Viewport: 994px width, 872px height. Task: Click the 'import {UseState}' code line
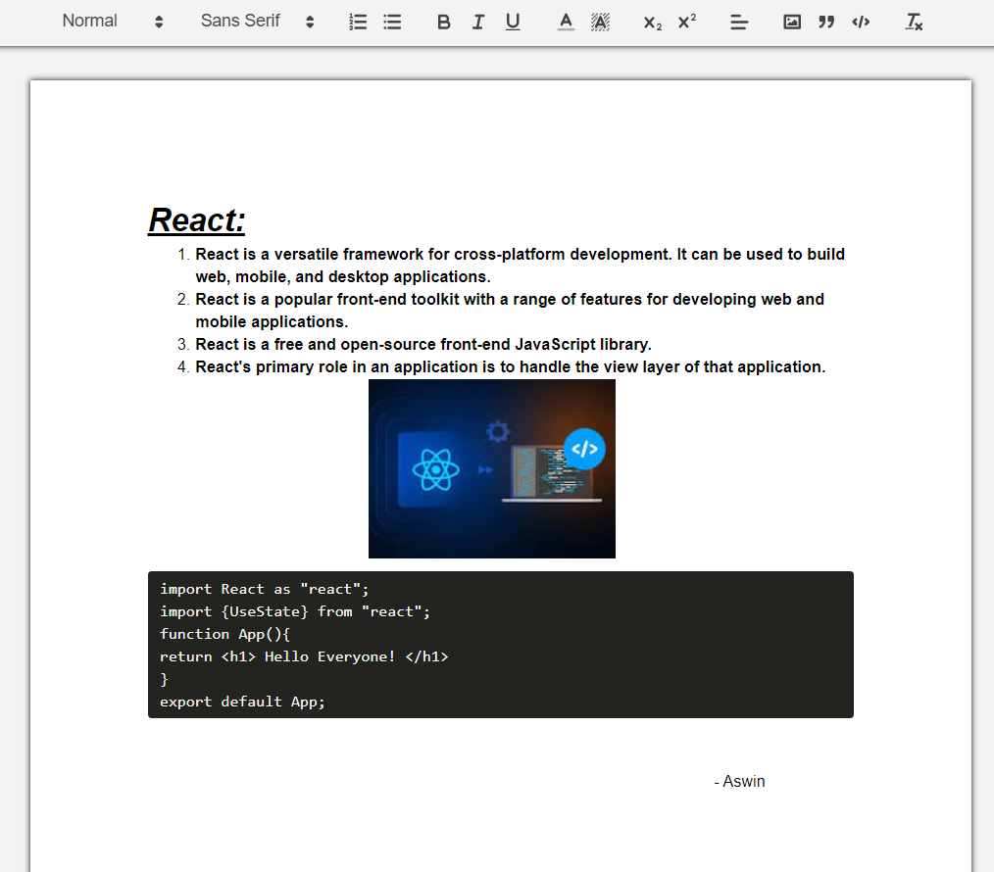tap(295, 611)
